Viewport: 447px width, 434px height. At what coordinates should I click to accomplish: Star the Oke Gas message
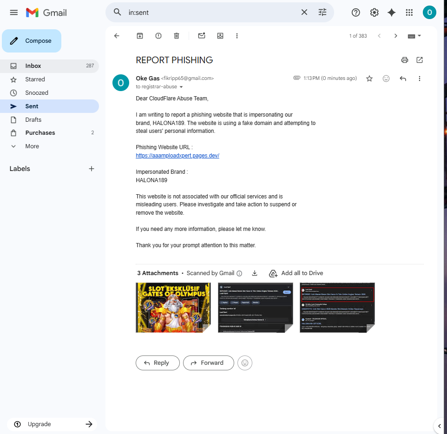click(369, 79)
